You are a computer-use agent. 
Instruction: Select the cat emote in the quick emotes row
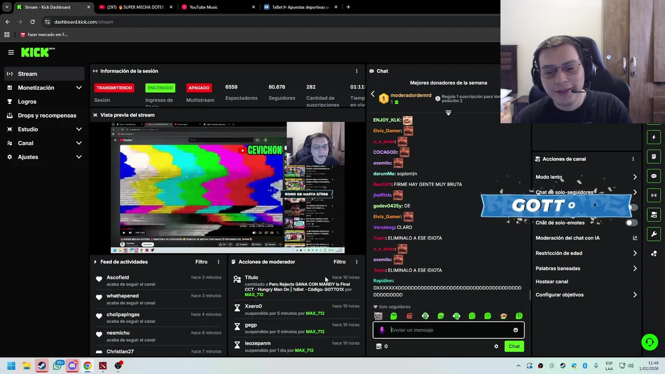click(x=378, y=316)
